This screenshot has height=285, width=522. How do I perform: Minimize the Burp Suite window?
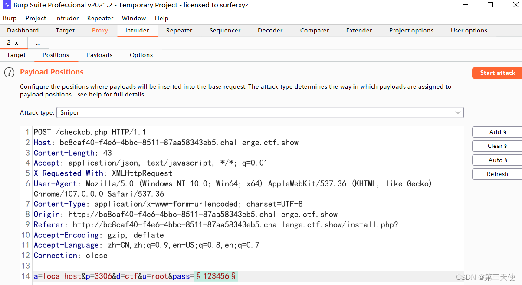[x=465, y=5]
